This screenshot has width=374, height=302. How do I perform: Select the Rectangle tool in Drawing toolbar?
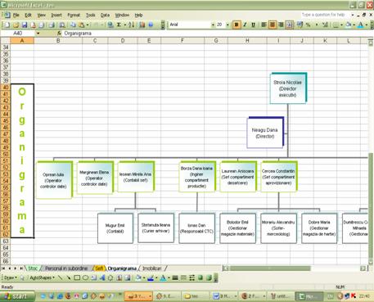77,277
